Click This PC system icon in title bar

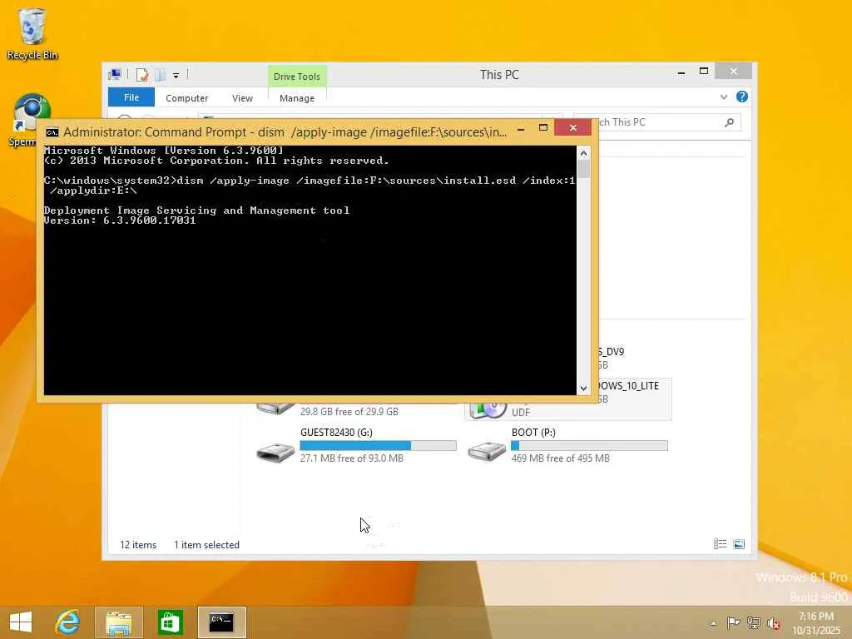(115, 74)
